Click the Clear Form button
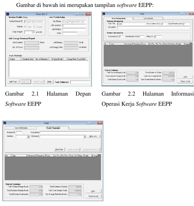The width and height of the screenshot is (194, 206). click(x=59, y=149)
